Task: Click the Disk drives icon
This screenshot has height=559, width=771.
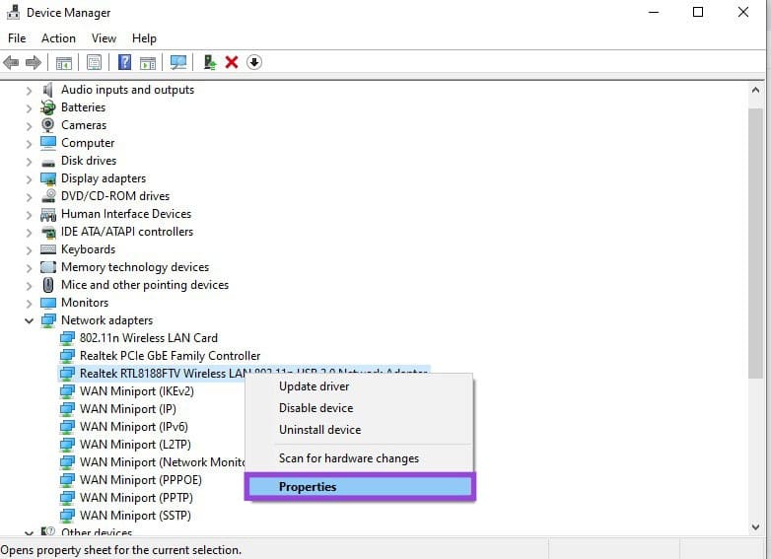Action: tap(48, 162)
